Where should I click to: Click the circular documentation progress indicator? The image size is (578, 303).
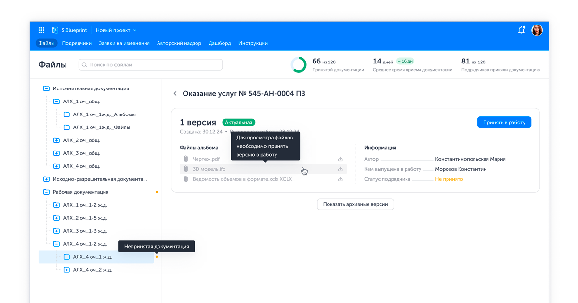click(x=299, y=65)
